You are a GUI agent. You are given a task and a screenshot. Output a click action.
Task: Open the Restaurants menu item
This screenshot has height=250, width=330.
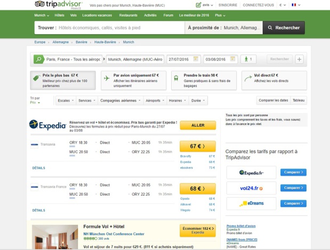click(128, 15)
